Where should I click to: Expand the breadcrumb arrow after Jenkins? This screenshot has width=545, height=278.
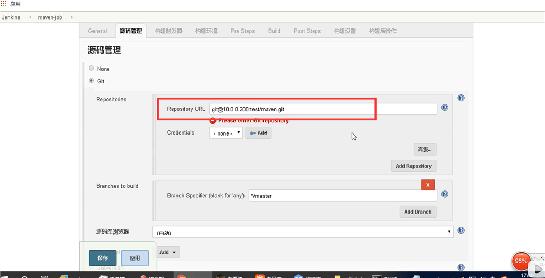(x=30, y=17)
